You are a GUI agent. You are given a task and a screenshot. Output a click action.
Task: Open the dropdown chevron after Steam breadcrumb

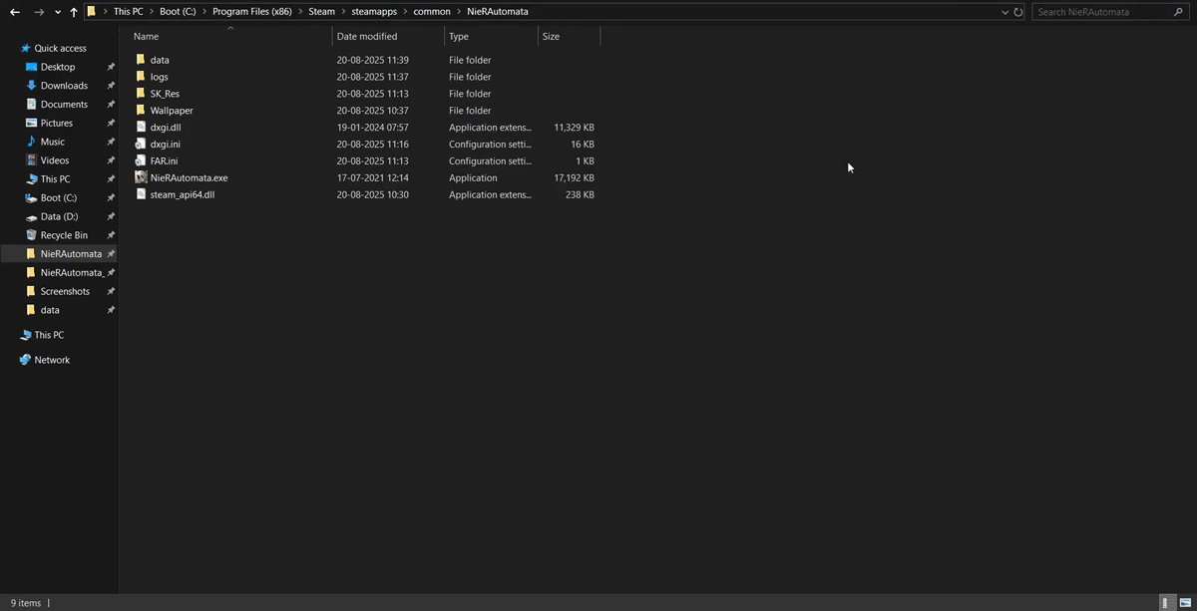coord(344,12)
